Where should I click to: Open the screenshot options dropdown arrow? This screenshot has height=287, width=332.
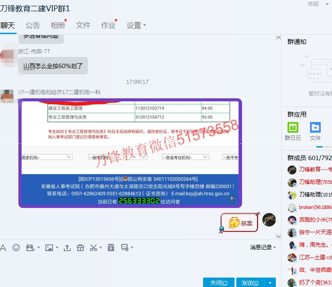101,248
